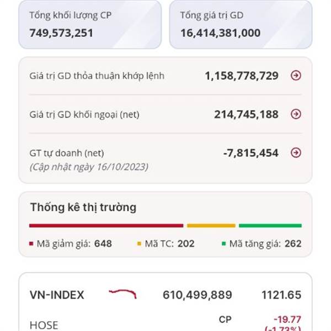Click the green advancing segment of market bar
This screenshot has height=331, width=331.
(x=270, y=226)
